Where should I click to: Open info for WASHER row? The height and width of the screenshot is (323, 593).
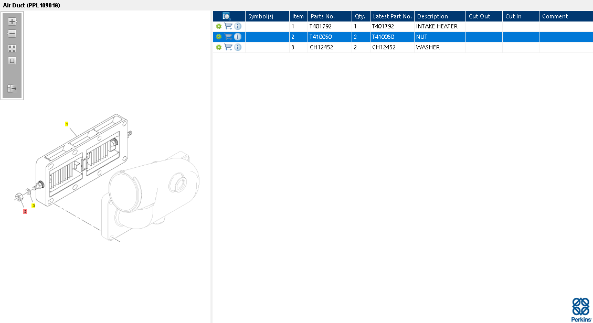pyautogui.click(x=238, y=47)
